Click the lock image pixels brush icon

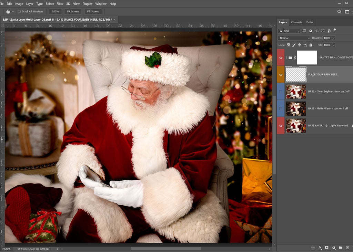(294, 45)
